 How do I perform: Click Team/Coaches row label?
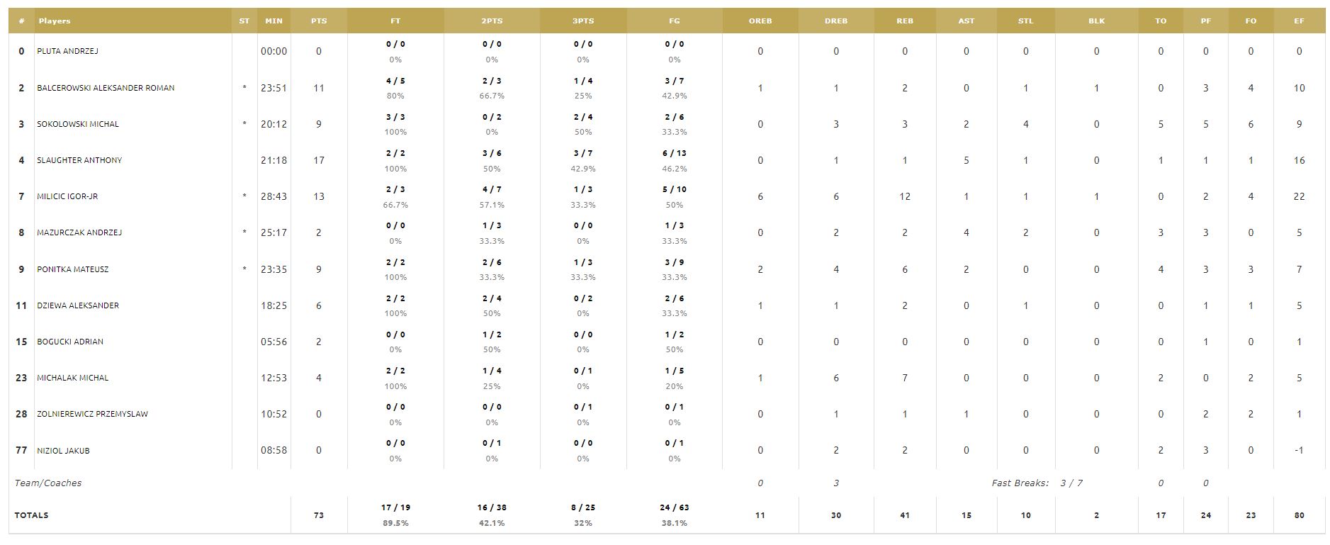(48, 483)
